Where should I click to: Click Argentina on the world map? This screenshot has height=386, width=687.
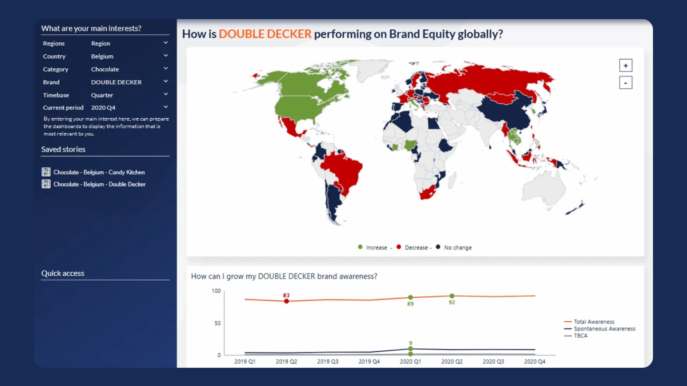[x=335, y=200]
